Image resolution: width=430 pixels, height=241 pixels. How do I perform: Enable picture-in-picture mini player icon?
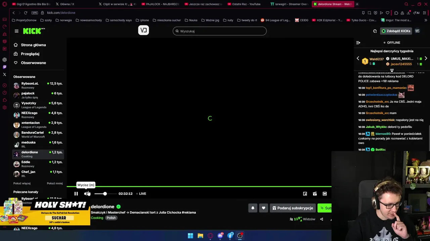305,193
